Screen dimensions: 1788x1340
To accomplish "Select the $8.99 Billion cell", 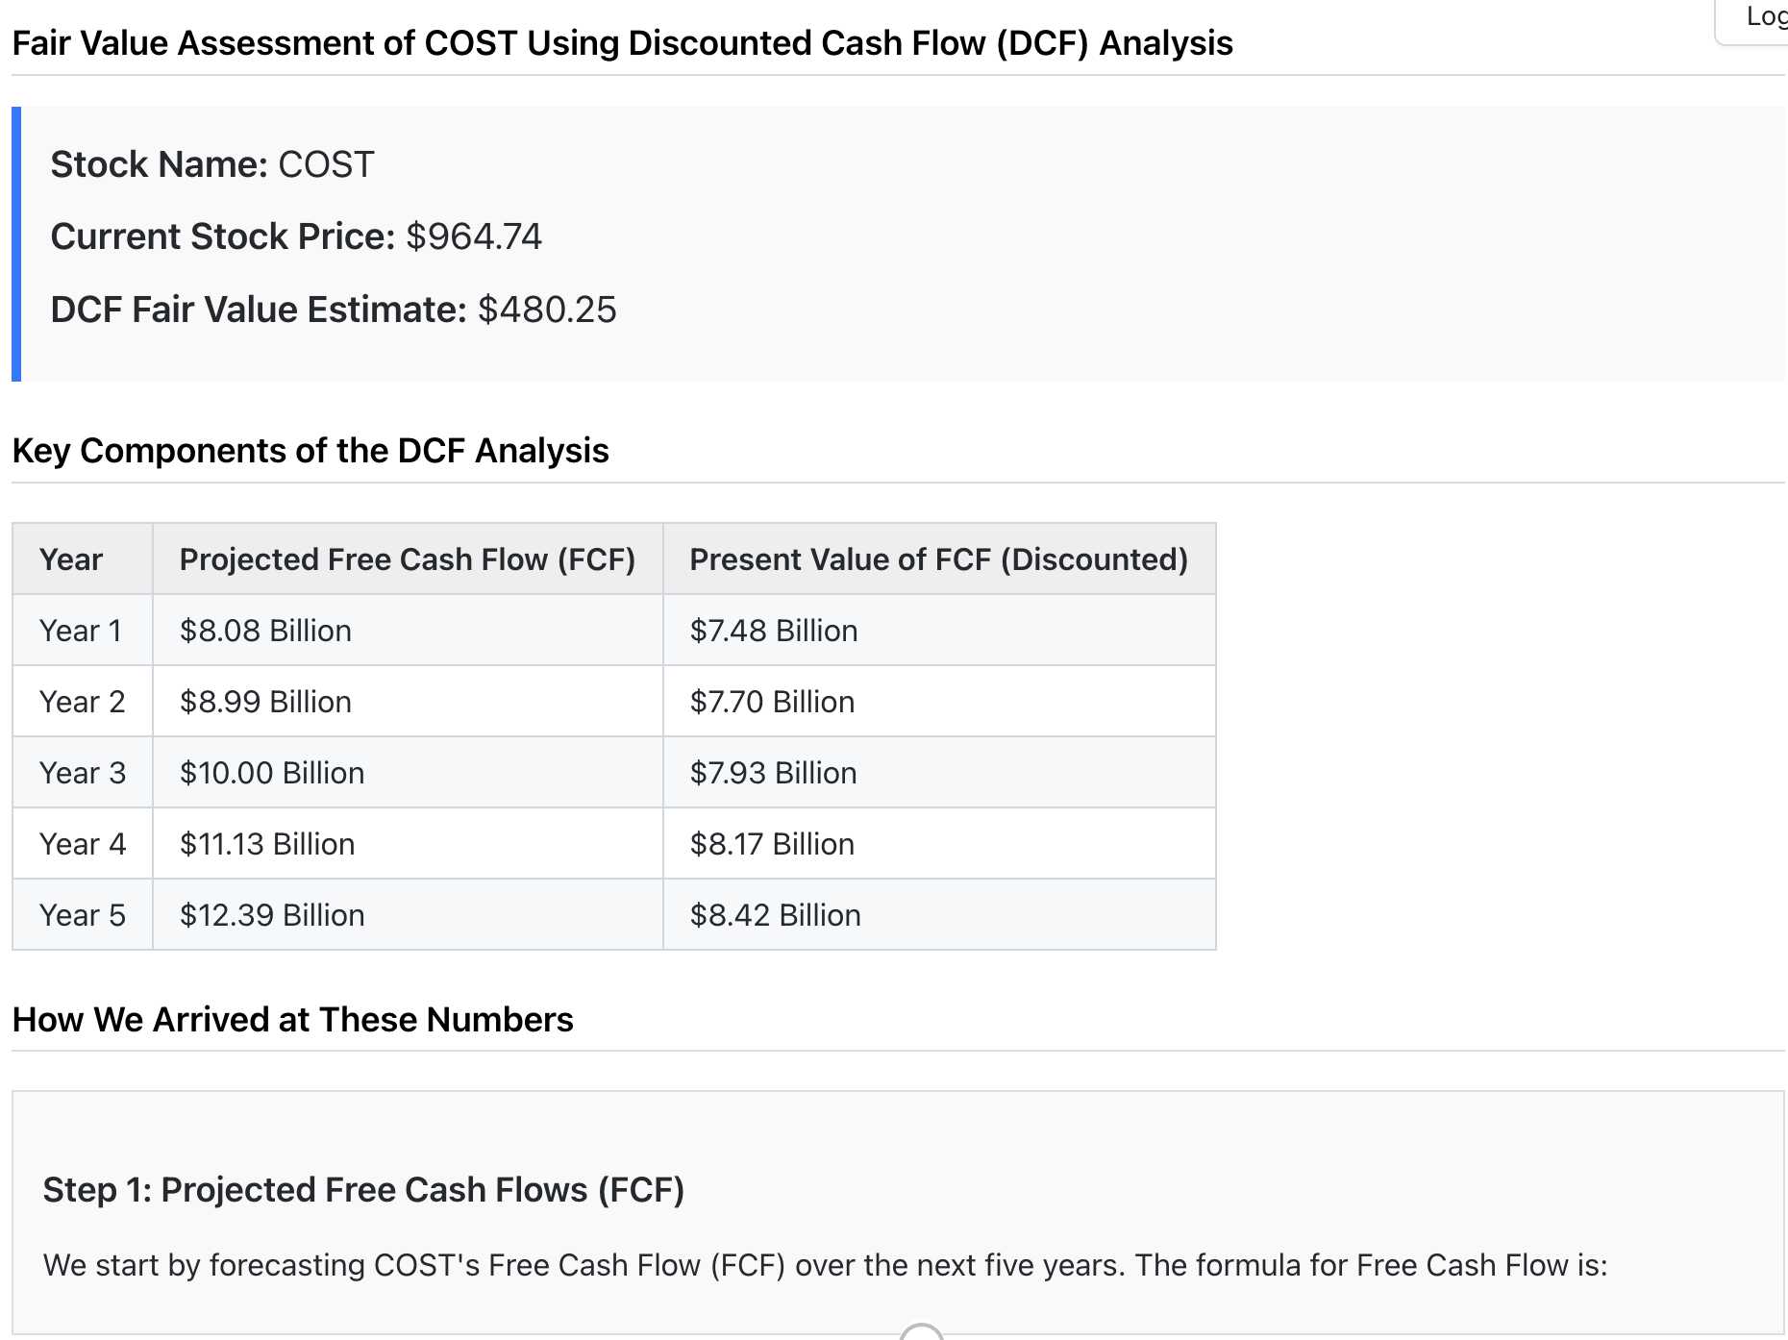I will [408, 702].
